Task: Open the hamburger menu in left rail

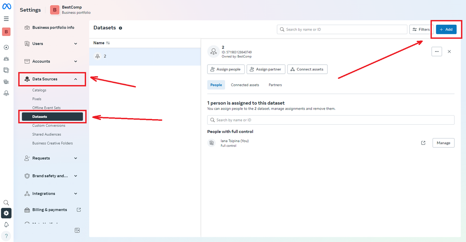Action: [x=6, y=19]
